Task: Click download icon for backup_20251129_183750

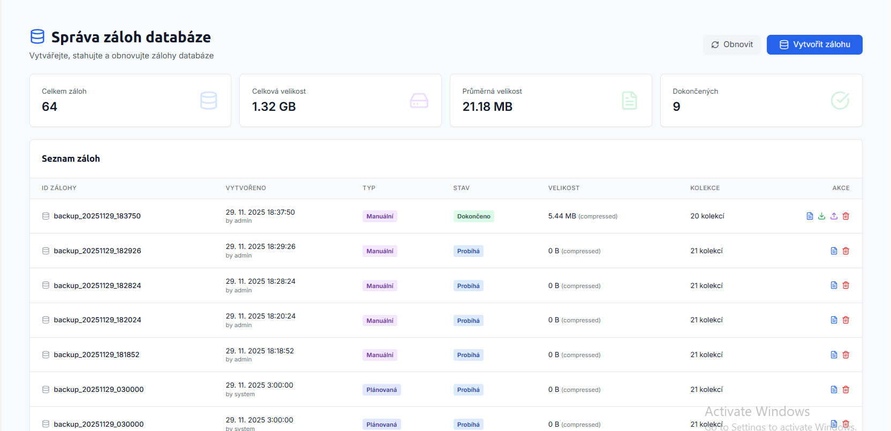Action: [x=821, y=216]
